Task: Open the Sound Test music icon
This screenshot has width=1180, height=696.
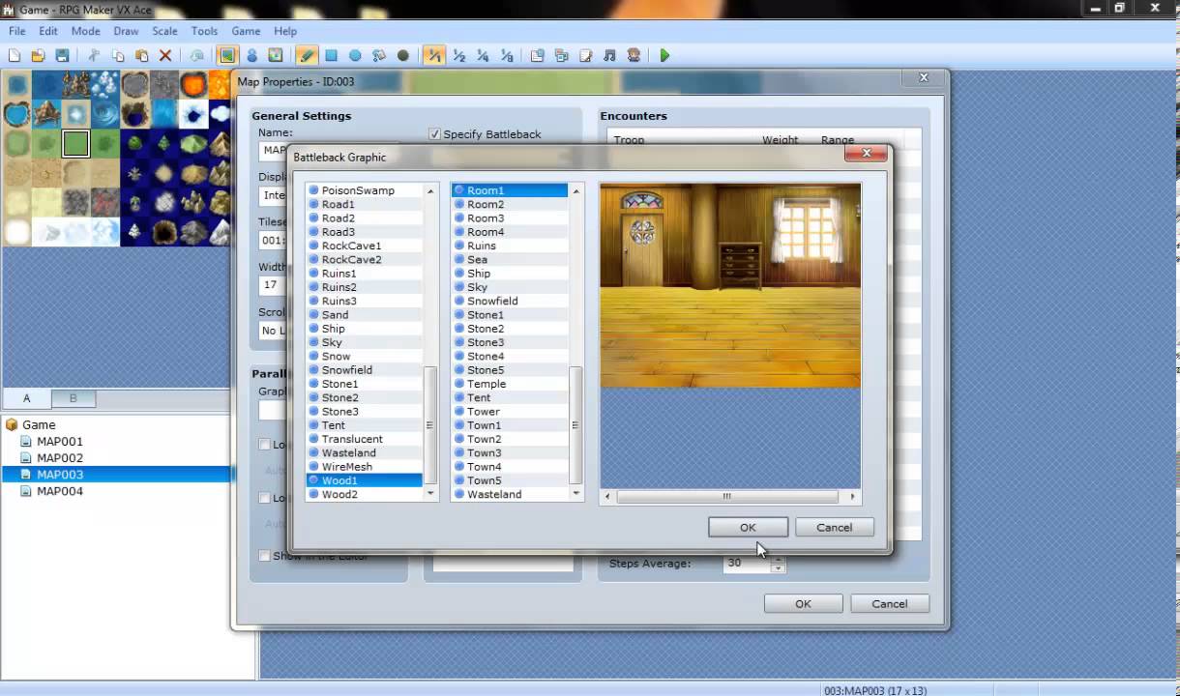Action: click(609, 56)
